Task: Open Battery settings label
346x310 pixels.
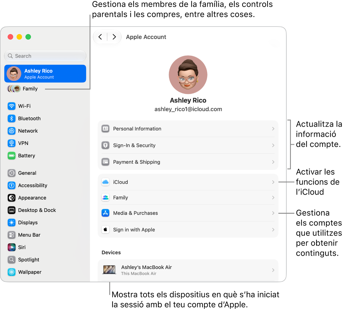Action: pos(26,156)
